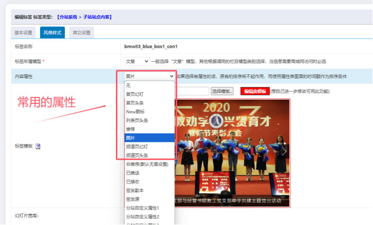This screenshot has height=225, width=373.
Task: Open the 基本设置 tab
Action: [x=24, y=33]
